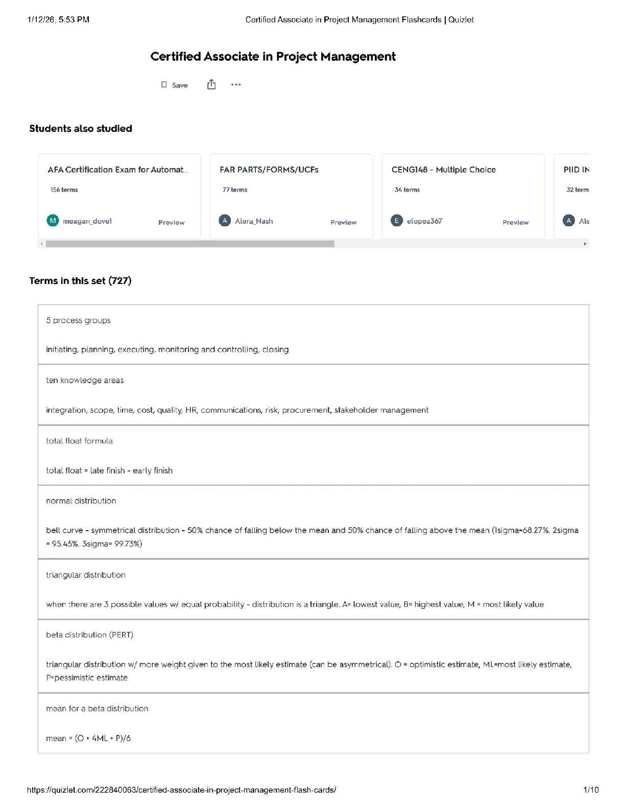
Task: Click elopez367 avatar icon
Action: pos(397,221)
